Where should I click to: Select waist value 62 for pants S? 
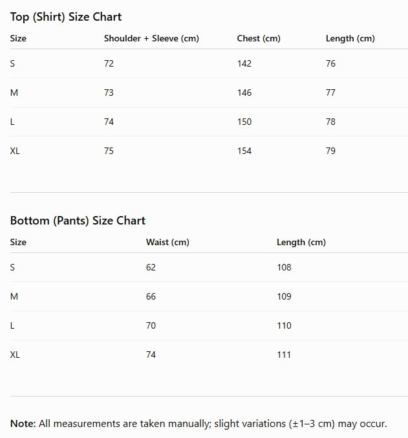click(151, 267)
